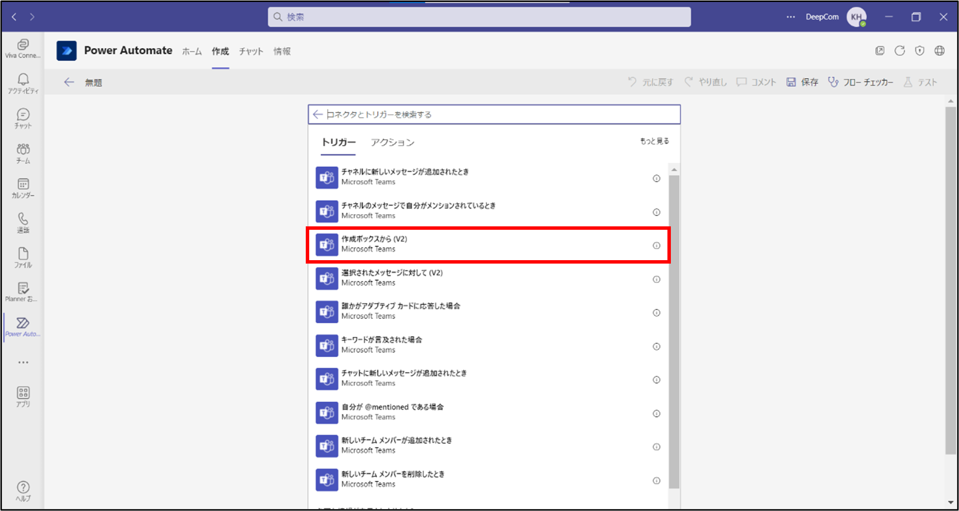
Task: Open Teams (チーム) in the sidebar
Action: (x=23, y=153)
